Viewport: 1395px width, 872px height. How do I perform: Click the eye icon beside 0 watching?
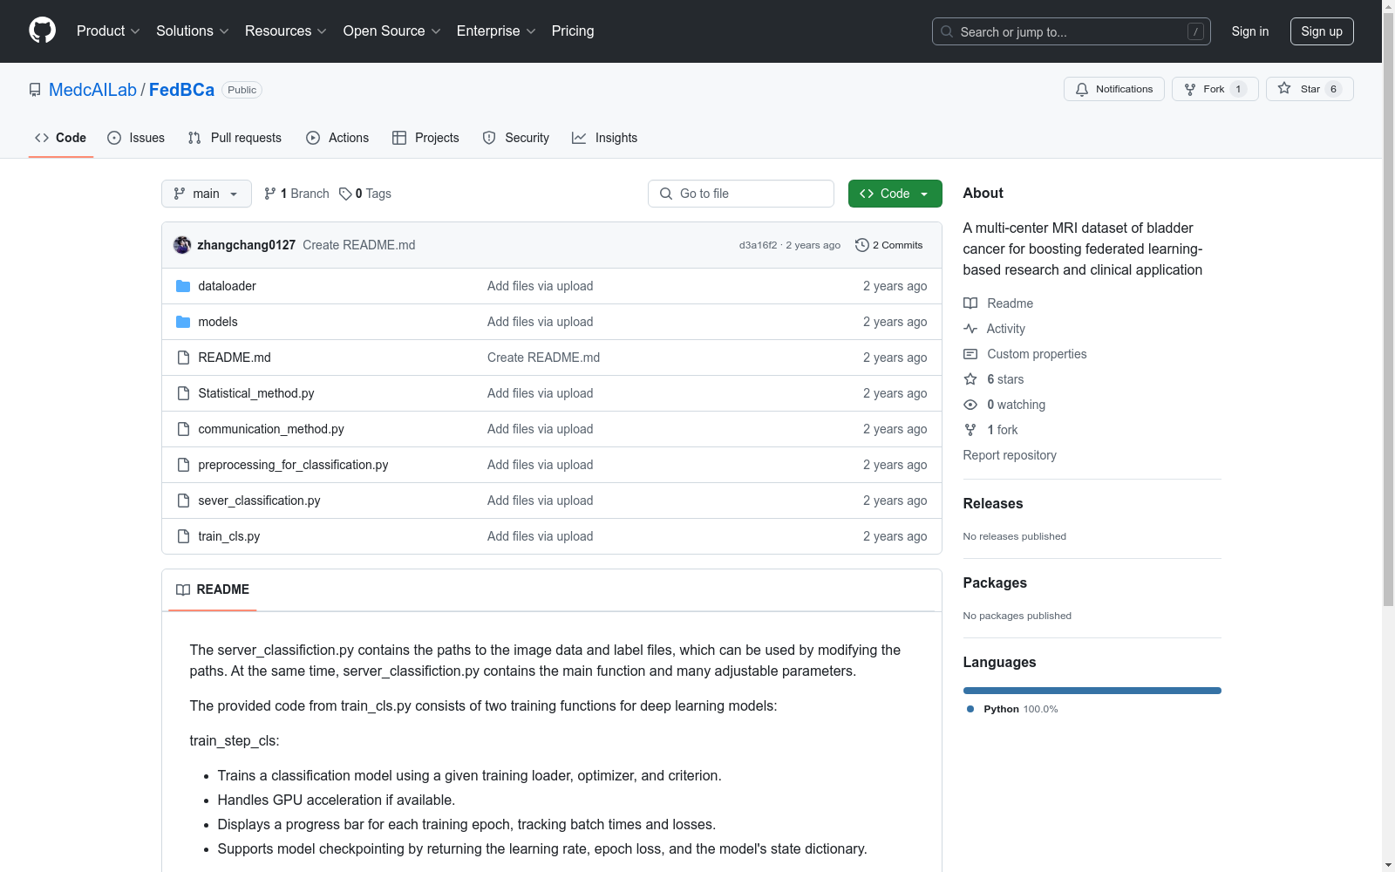pyautogui.click(x=970, y=405)
